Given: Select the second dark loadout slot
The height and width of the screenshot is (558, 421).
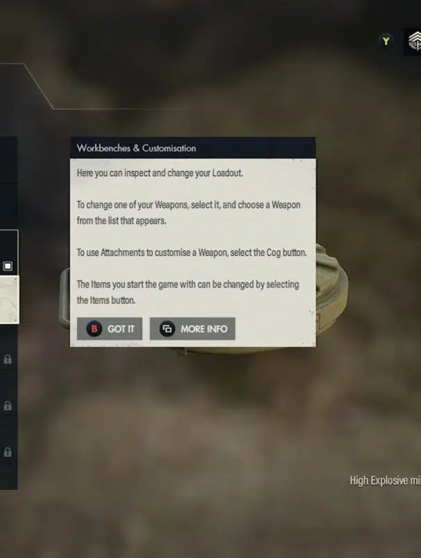Looking at the screenshot, I should click(x=8, y=206).
